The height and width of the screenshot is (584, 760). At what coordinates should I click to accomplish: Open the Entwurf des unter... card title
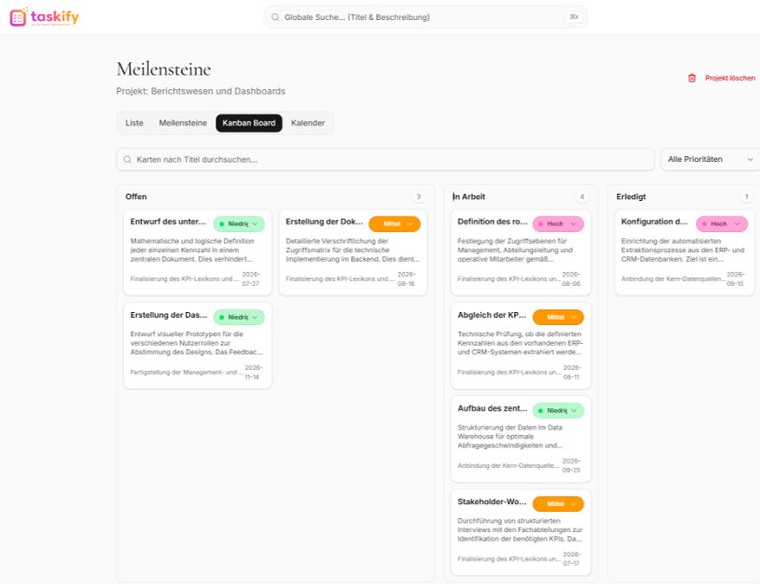[x=168, y=222]
